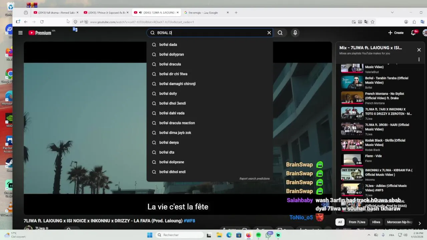The image size is (427, 240).
Task: Open Microsoft Edge from taskbar
Action: pos(229,235)
